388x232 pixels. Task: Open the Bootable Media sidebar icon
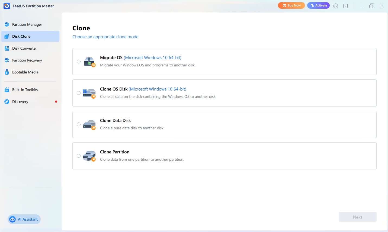[x=7, y=72]
